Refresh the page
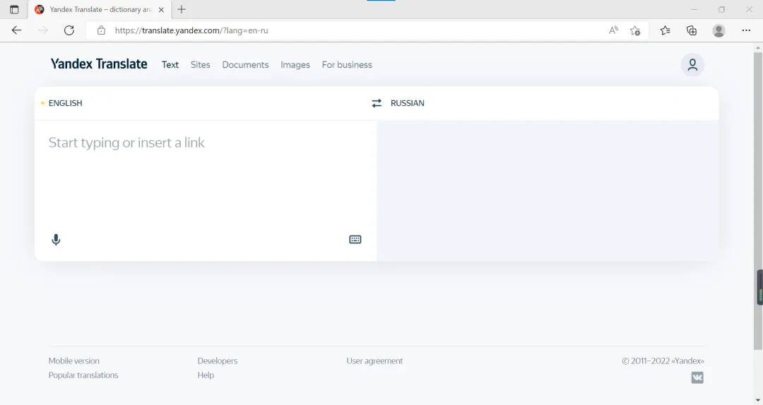This screenshot has height=405, width=763. pyautogui.click(x=69, y=30)
